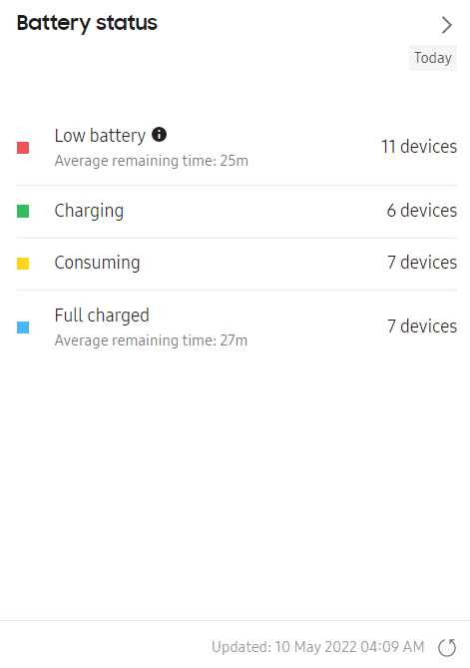Click the Battery status heading

(87, 23)
